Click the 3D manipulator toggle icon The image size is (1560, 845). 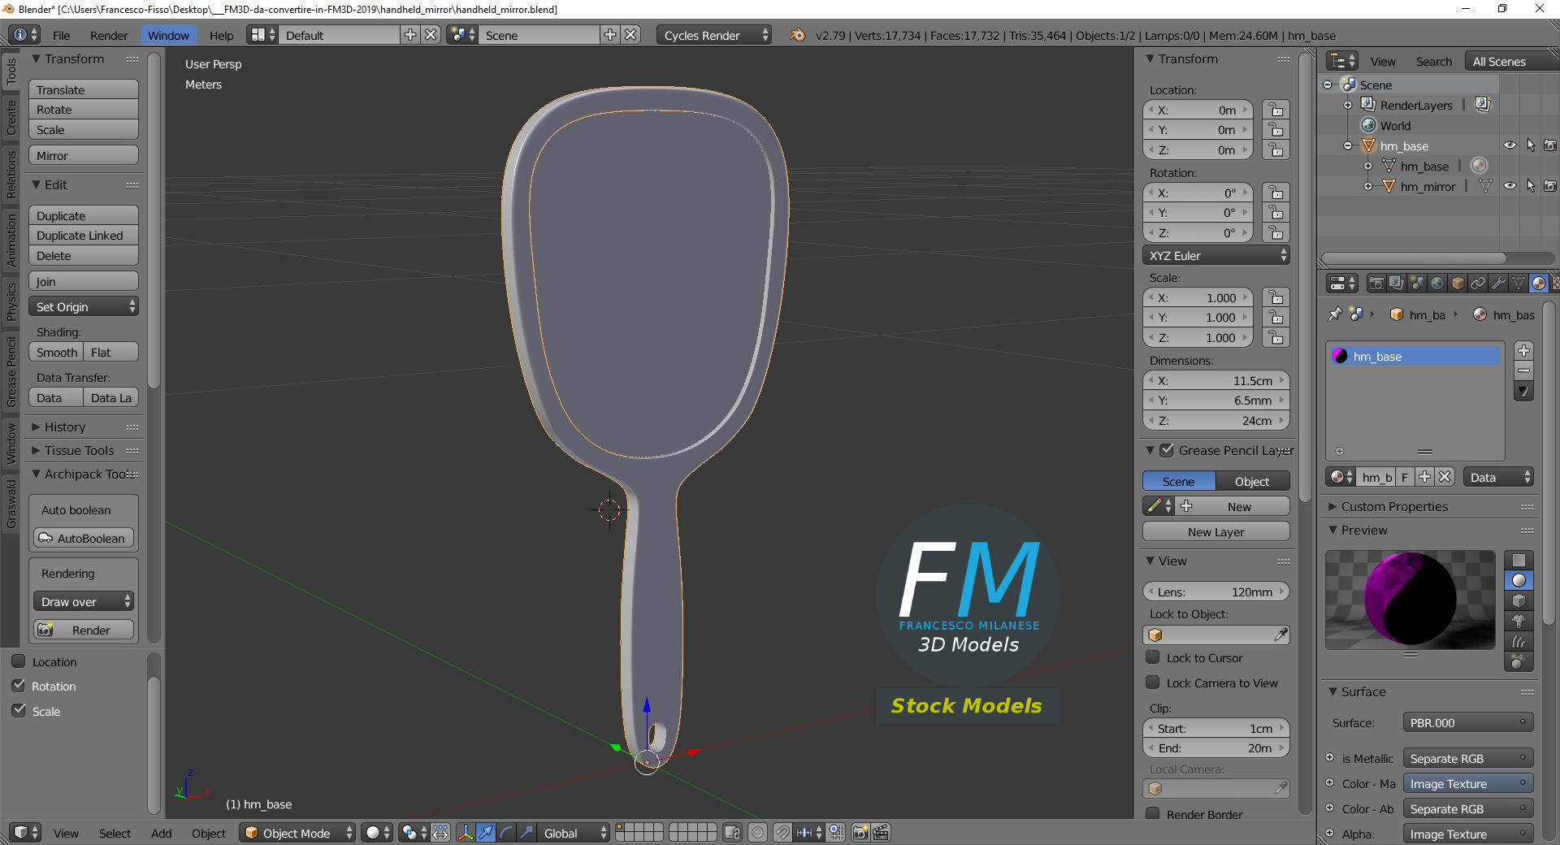(x=466, y=833)
